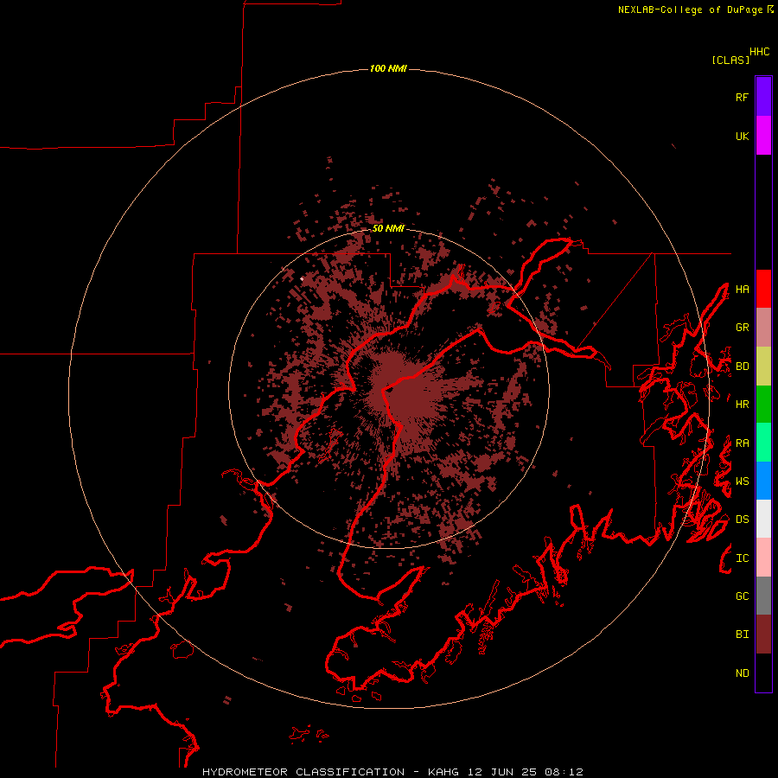Click the ND legend label
Screen dimensions: 778x778
point(742,673)
